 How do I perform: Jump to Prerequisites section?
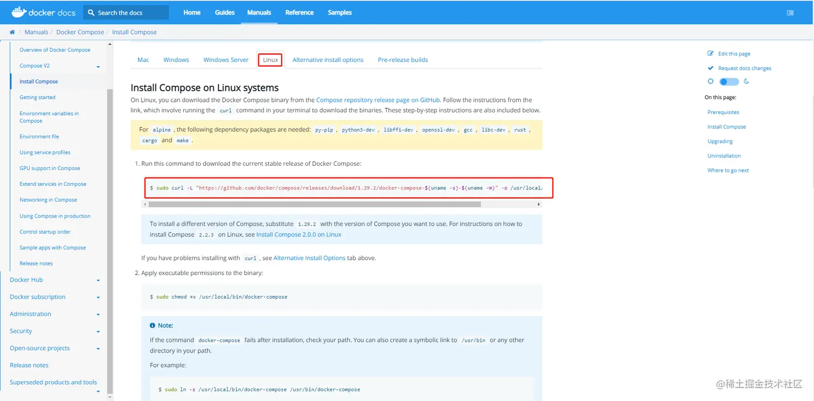pyautogui.click(x=723, y=112)
